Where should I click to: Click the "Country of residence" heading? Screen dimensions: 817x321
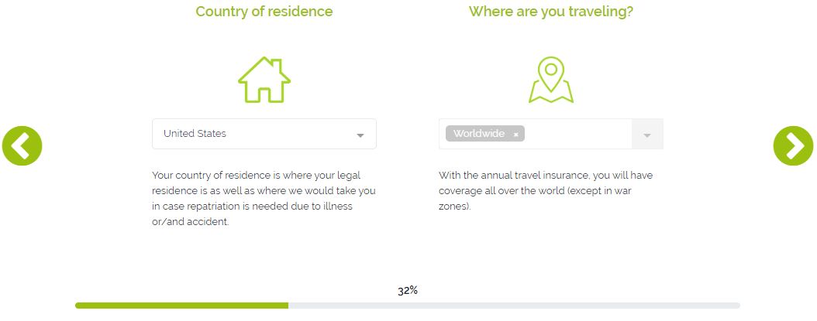(264, 12)
